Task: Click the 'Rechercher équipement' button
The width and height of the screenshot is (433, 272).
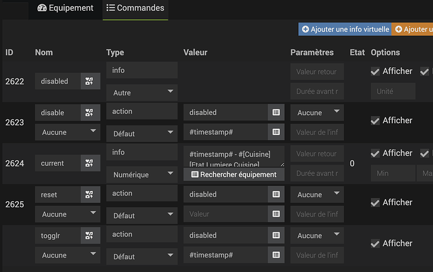Action: (x=233, y=174)
